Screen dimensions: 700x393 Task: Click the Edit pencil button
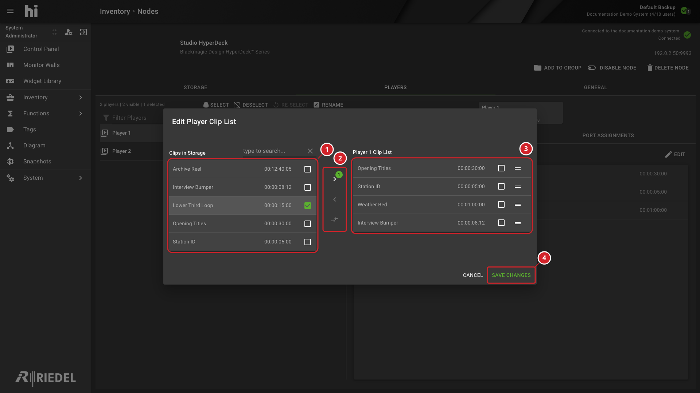[x=675, y=154]
